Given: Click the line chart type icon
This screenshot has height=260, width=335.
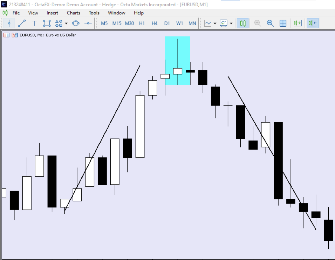Looking at the screenshot, I should click(208, 23).
